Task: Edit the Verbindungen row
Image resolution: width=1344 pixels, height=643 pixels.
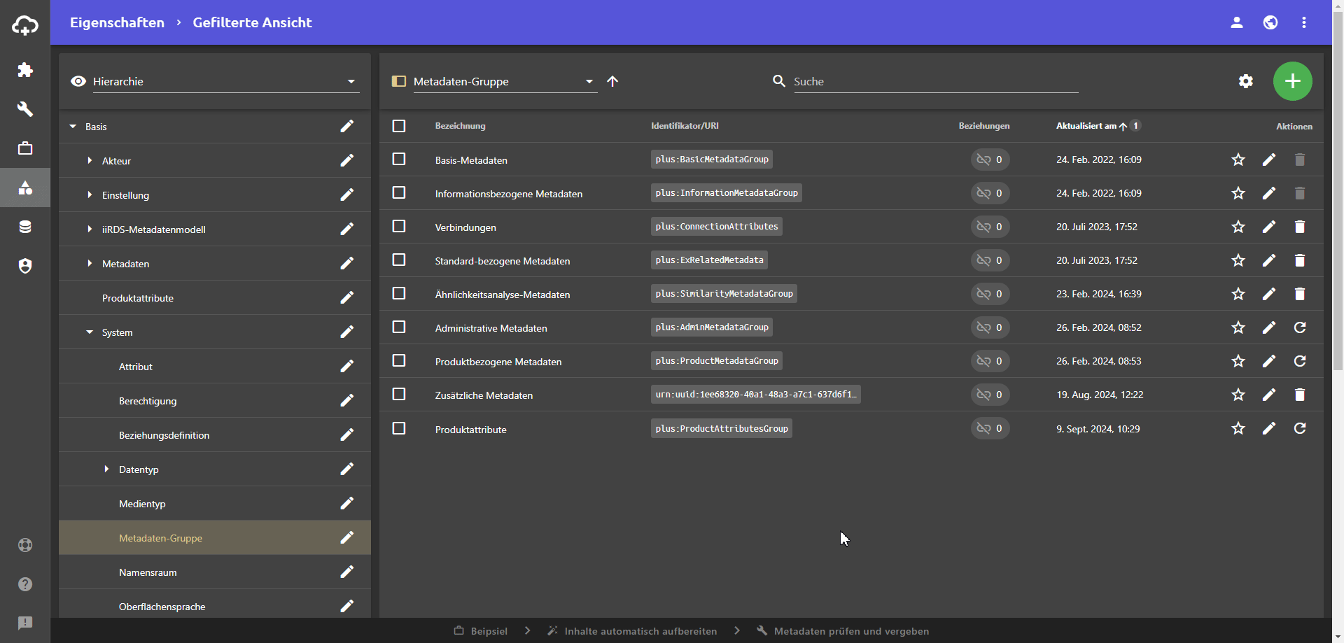Action: [1269, 227]
